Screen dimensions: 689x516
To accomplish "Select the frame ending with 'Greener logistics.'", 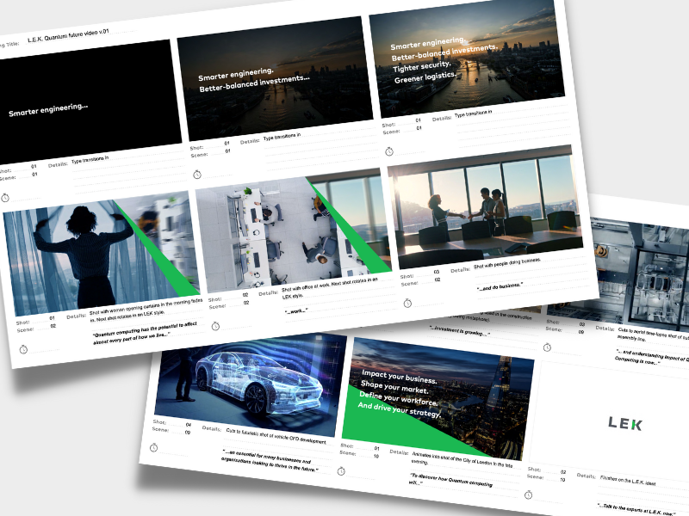I will [x=465, y=64].
